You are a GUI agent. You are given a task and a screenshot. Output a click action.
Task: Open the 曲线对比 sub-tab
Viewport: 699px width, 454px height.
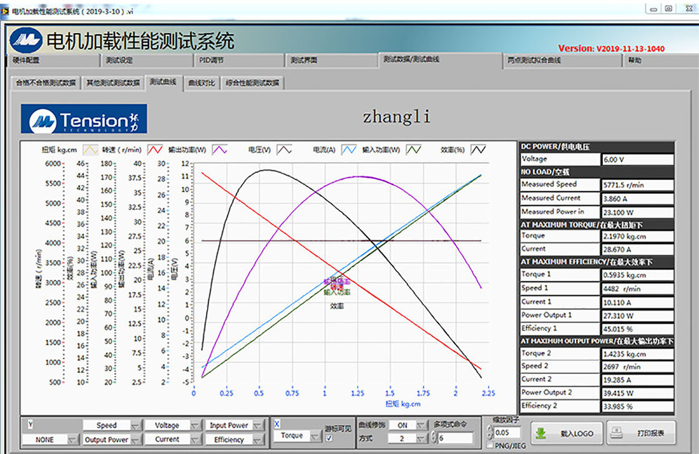coord(201,83)
